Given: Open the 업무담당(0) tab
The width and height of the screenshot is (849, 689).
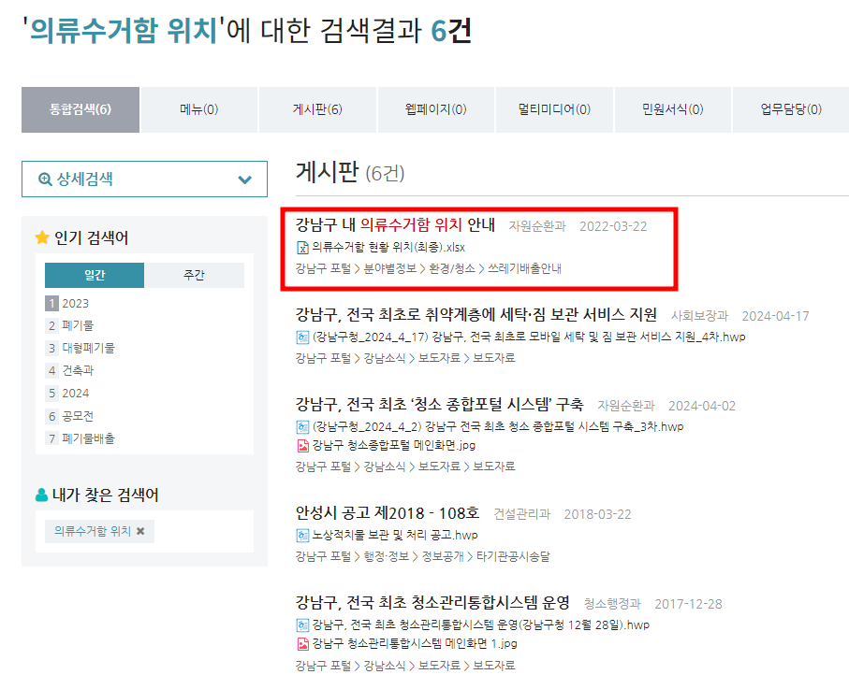Looking at the screenshot, I should point(790,108).
